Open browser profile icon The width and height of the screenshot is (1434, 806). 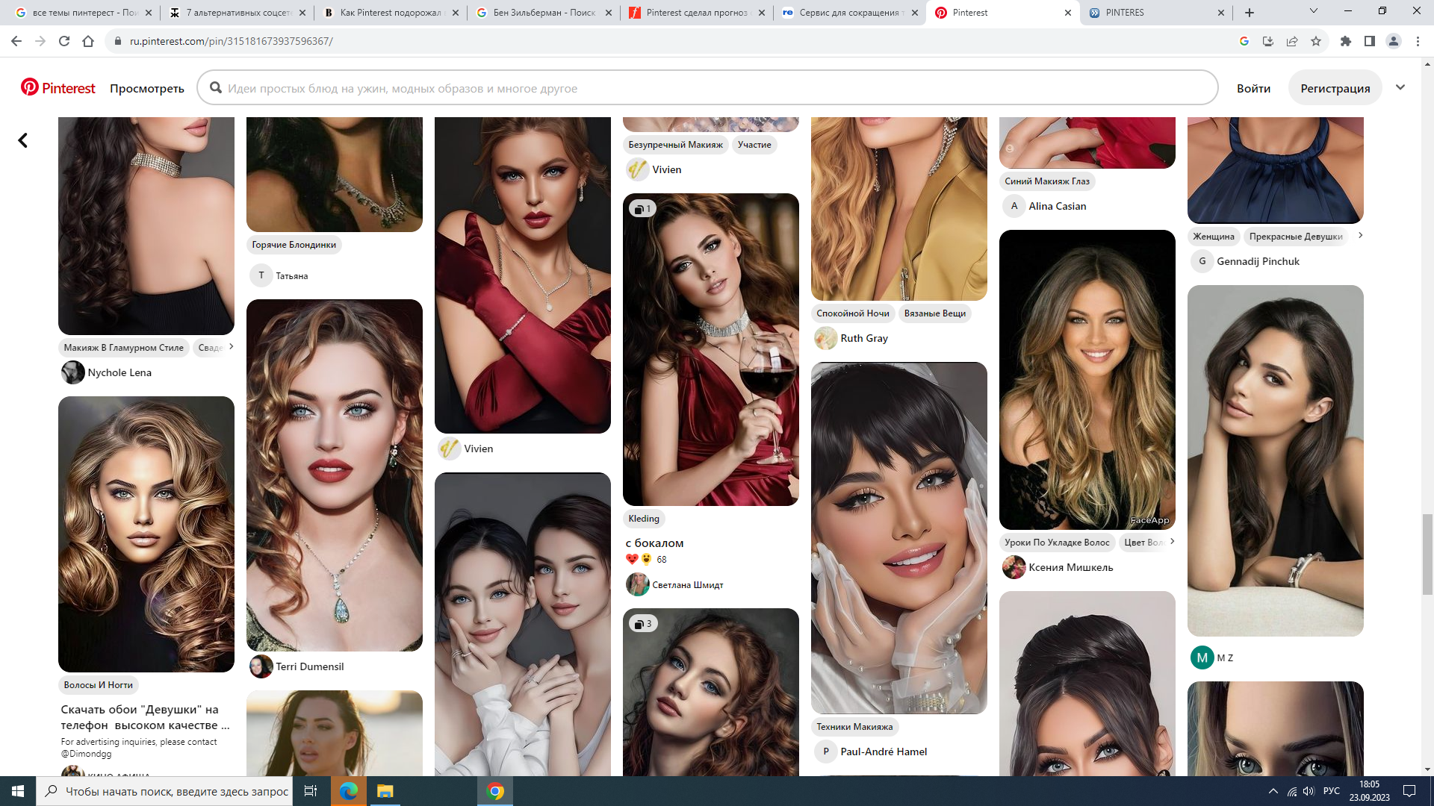point(1394,41)
